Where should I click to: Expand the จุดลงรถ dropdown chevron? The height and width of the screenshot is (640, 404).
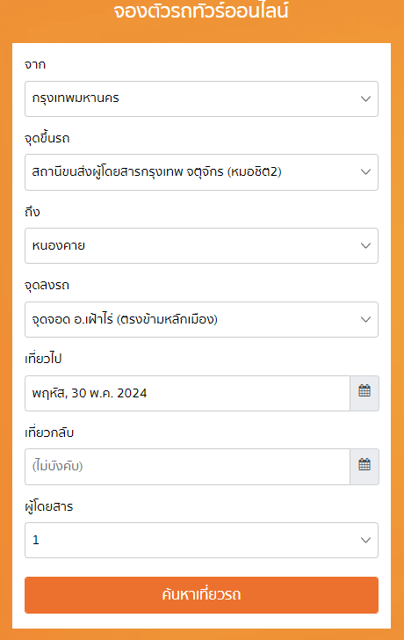pos(365,320)
